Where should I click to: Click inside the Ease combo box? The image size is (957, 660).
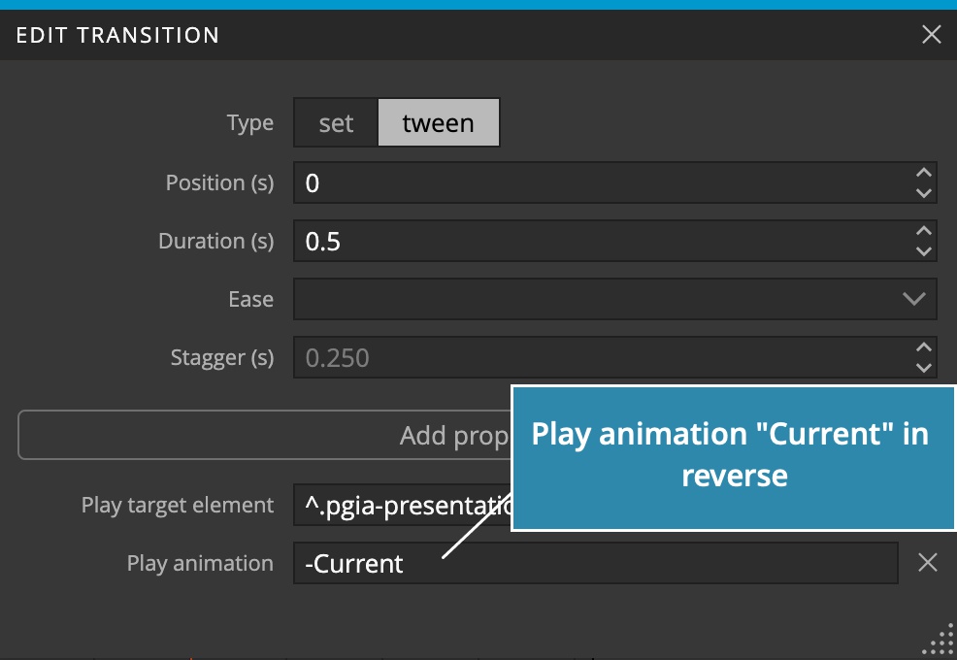click(614, 299)
